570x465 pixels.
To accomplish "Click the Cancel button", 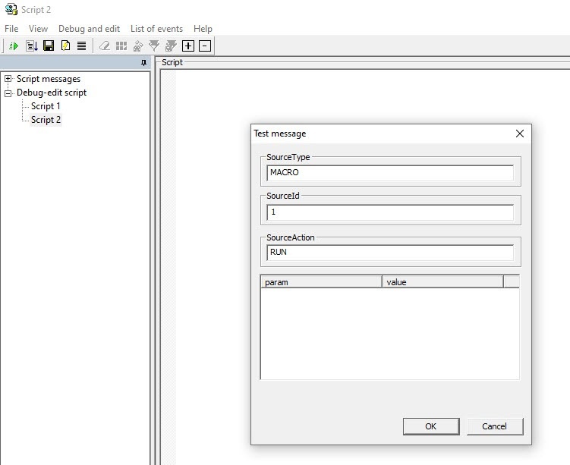I will [495, 426].
